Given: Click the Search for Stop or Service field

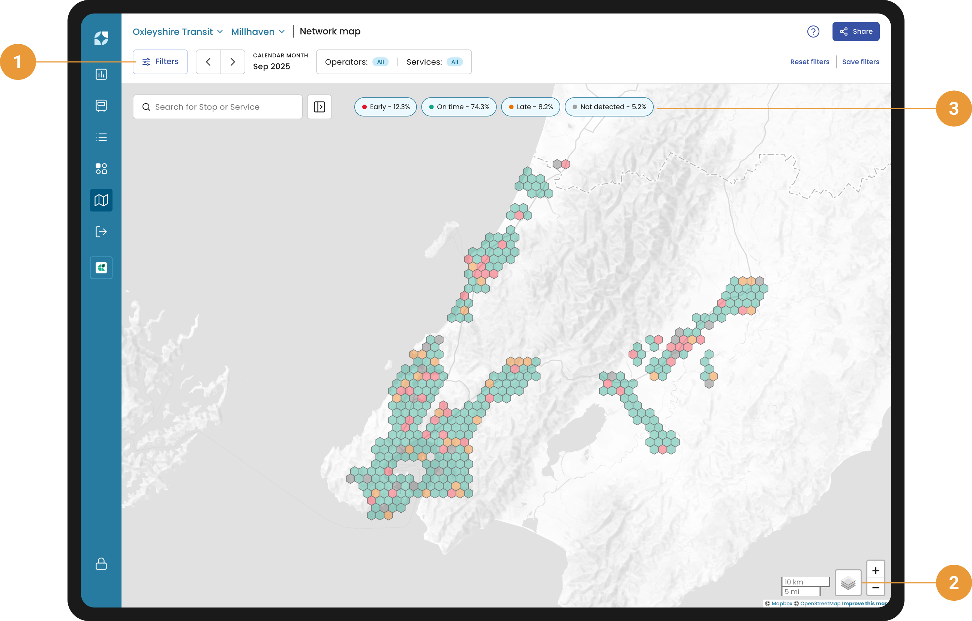Looking at the screenshot, I should pos(218,107).
